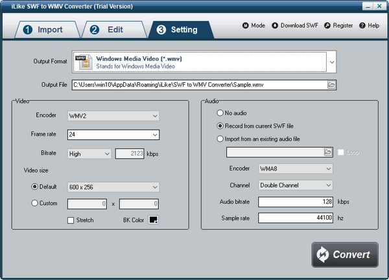Click the WMV format file icon
The image size is (389, 280).
click(82, 62)
